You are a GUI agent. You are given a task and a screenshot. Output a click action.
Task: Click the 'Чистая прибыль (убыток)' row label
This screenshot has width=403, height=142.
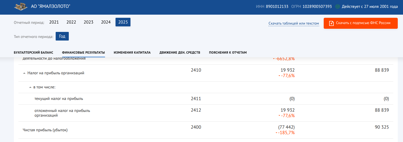[x=45, y=130]
